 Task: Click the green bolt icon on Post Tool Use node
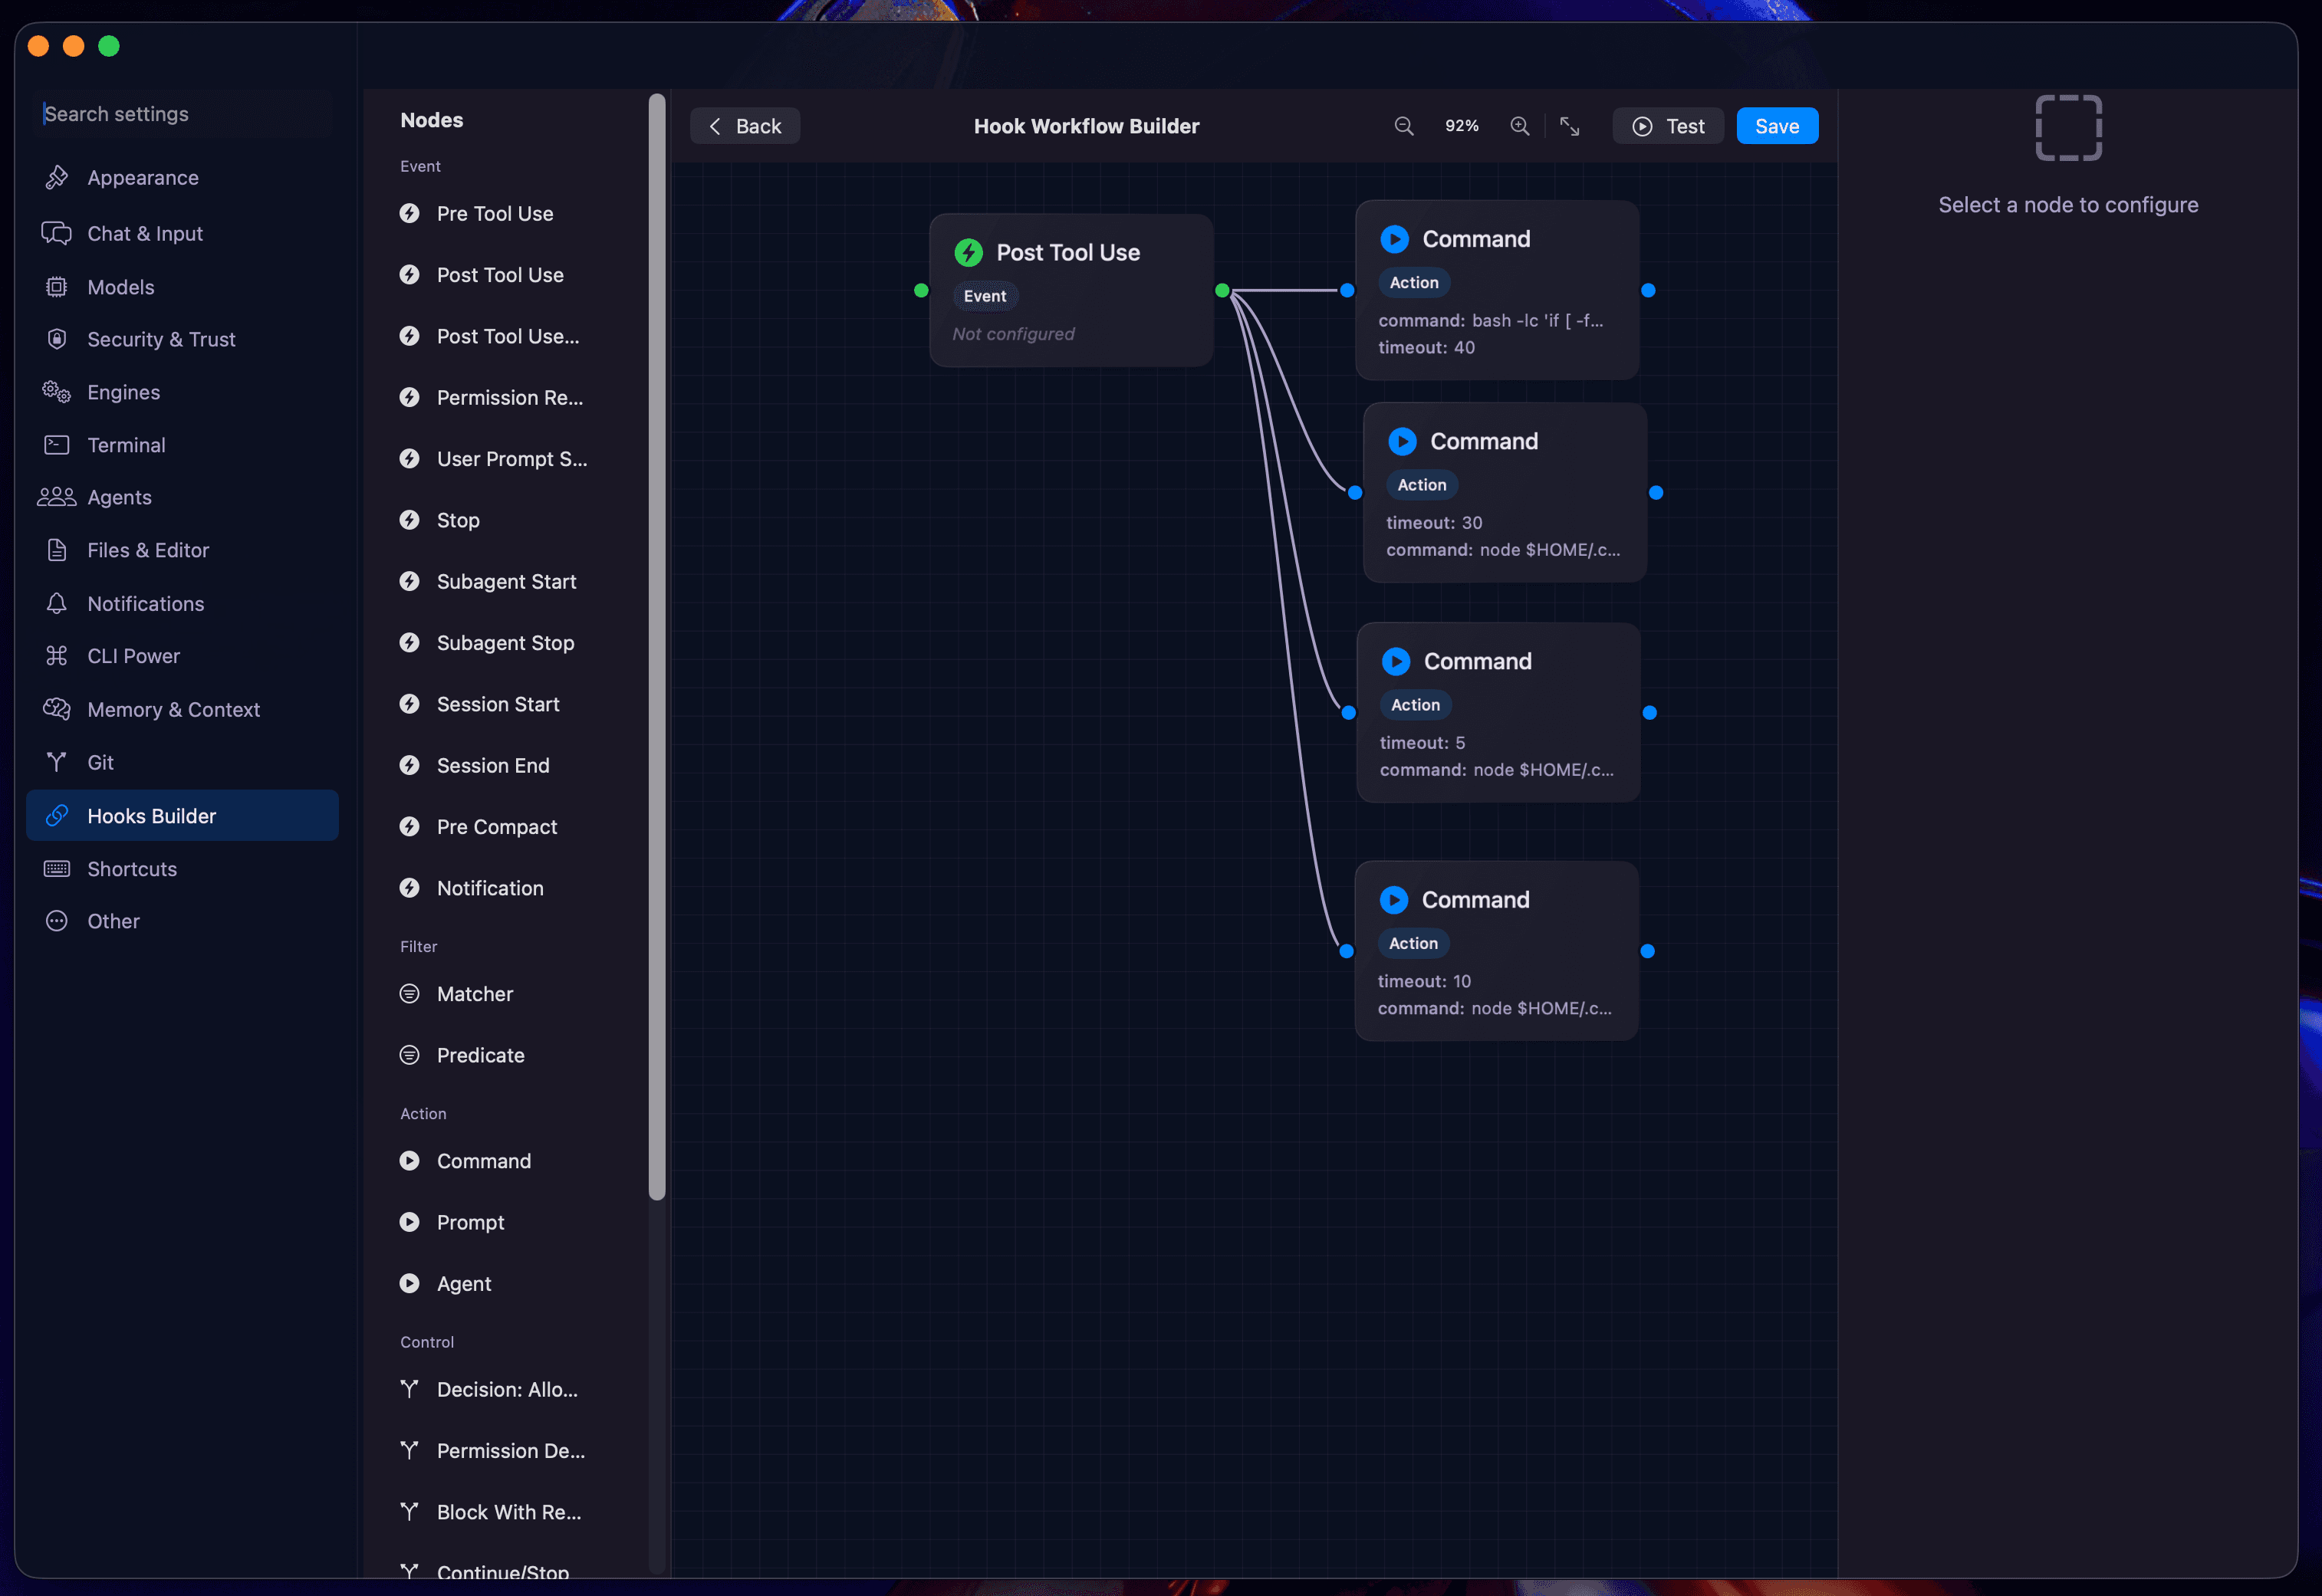pyautogui.click(x=968, y=253)
